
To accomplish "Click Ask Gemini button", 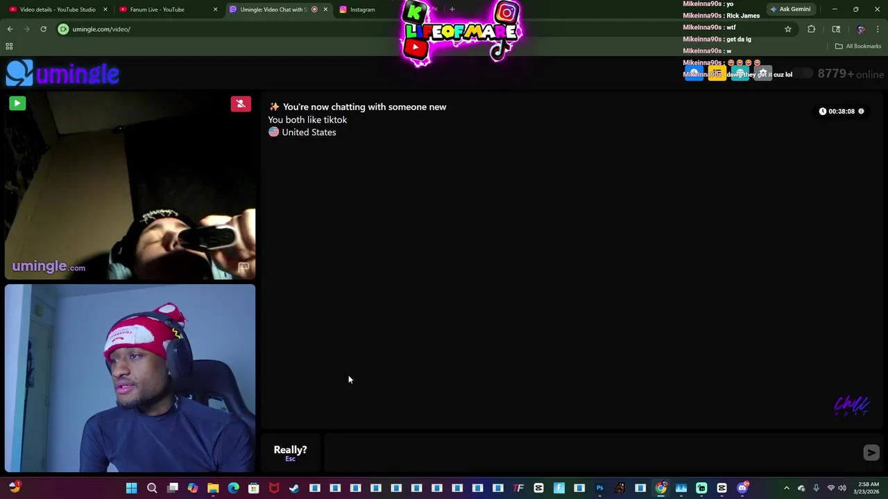I will 790,10.
